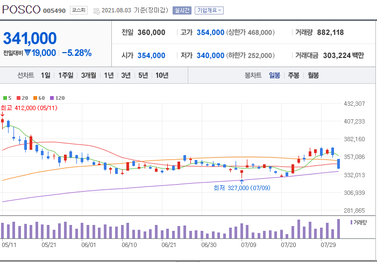
Task: Open the 기업개요 dropdown
Action: click(209, 10)
